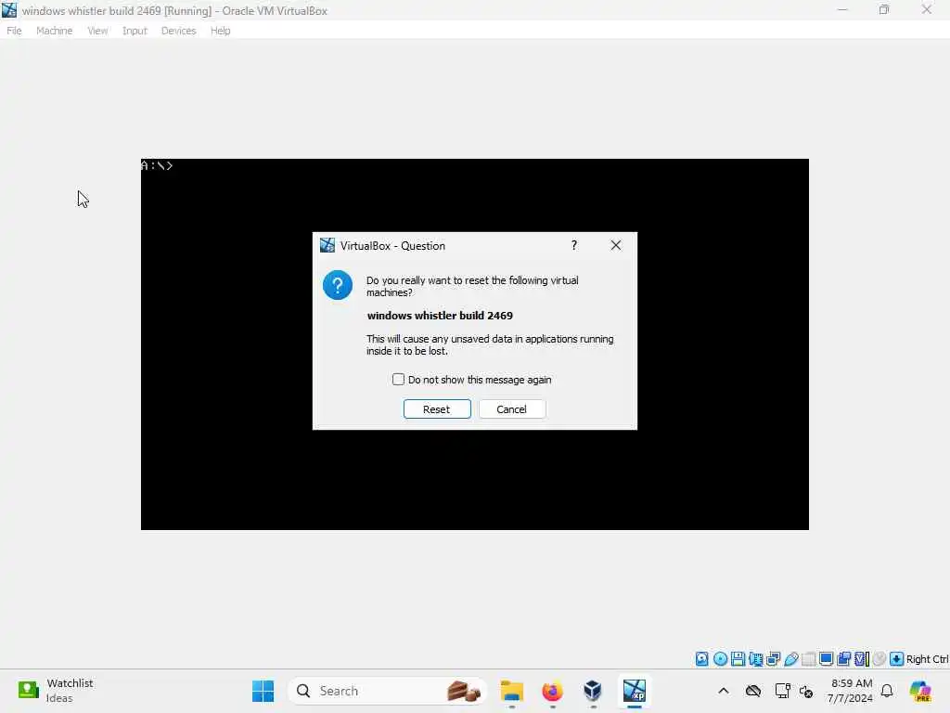Click the A:\> prompt in the VM screen
Screen dimensions: 950x713
(x=157, y=165)
